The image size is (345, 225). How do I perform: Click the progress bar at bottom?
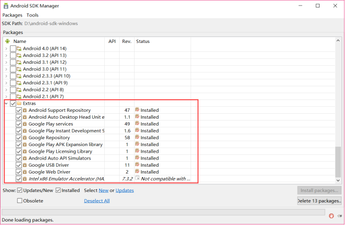tap(163, 212)
